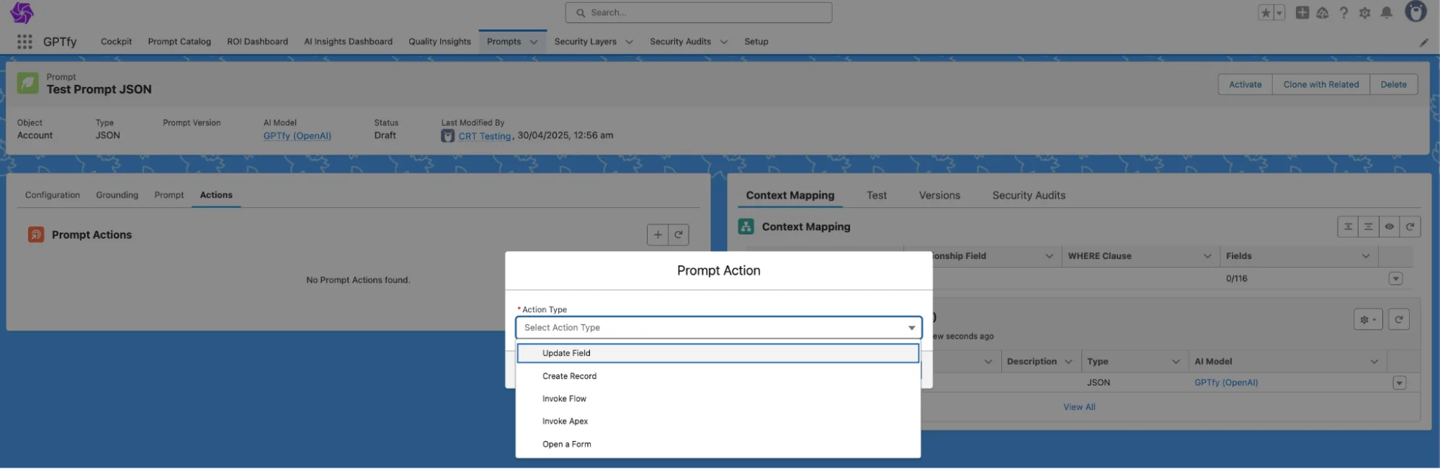Viewport: 1440px width, 469px height.
Task: Add a new Prompt Action with plus icon
Action: 657,234
